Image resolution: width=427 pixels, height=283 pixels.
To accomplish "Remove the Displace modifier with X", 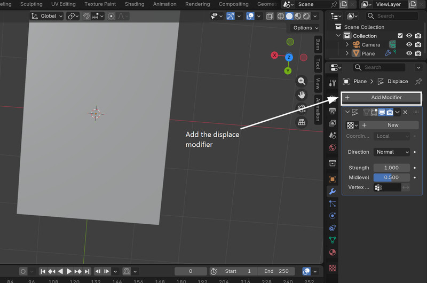I will (405, 112).
